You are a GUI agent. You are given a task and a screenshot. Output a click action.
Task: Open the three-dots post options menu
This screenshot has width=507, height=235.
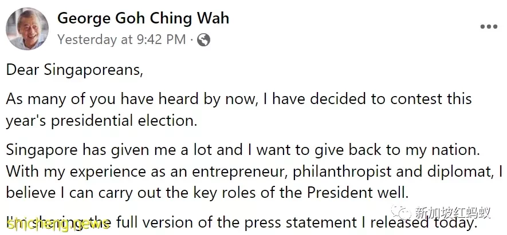[489, 27]
